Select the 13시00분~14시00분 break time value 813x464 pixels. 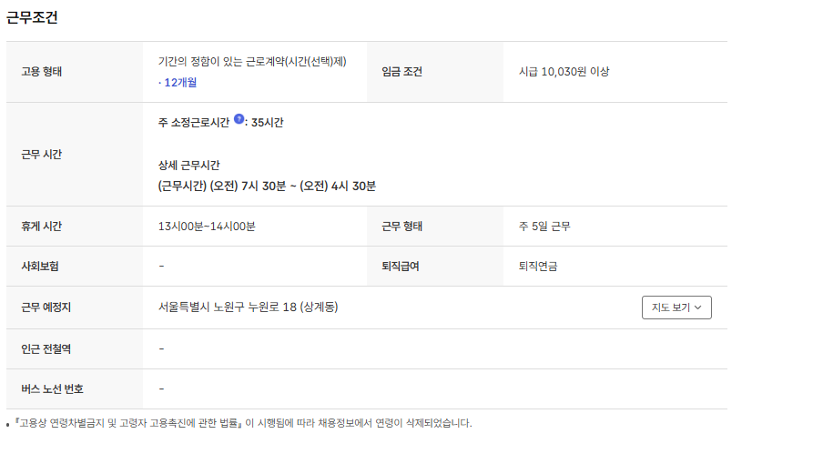[207, 226]
